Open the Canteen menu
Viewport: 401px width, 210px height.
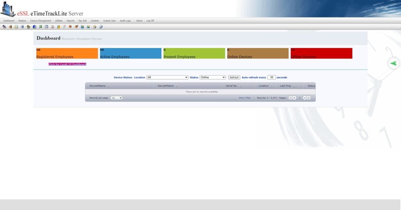tap(95, 21)
